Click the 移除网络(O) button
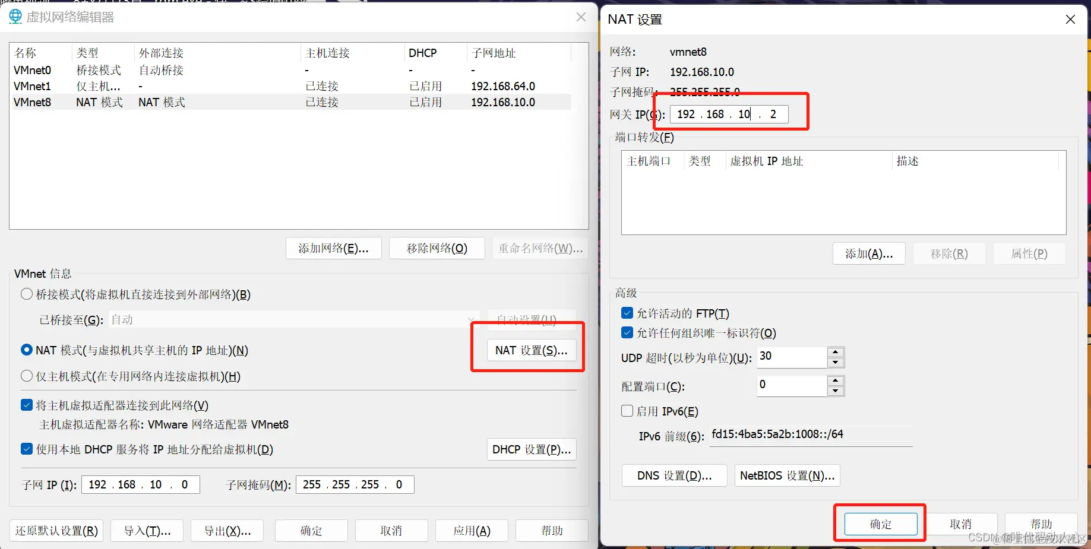The image size is (1091, 549). (x=437, y=248)
